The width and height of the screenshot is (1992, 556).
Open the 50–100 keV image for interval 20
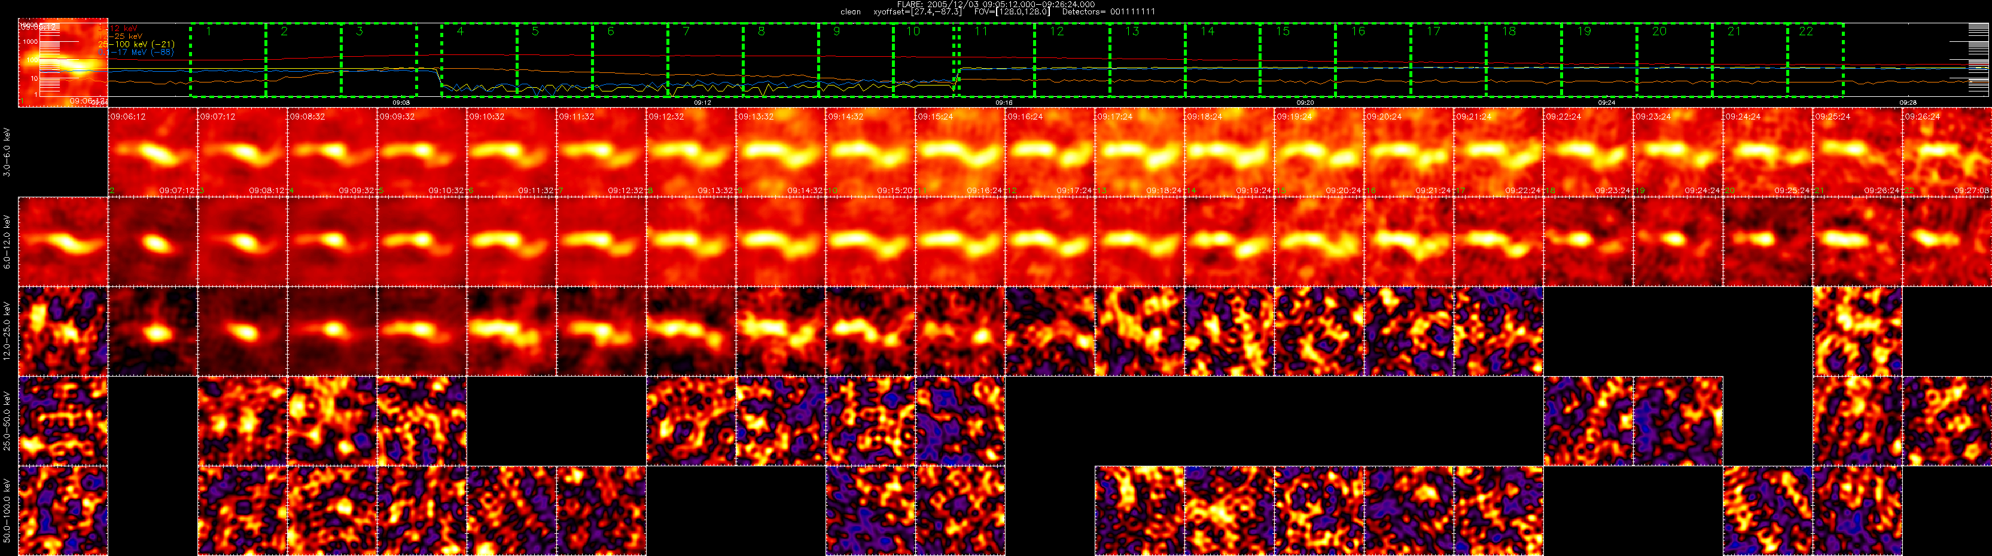(1768, 511)
